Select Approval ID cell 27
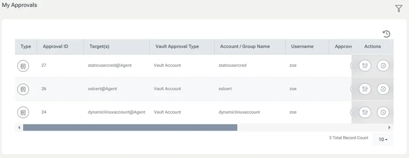This screenshot has width=409, height=158. coord(44,65)
